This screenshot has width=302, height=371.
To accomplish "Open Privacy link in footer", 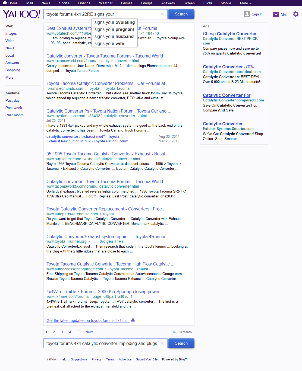I will [97, 359].
